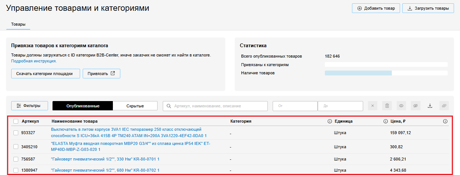Click the download icon in table toolbar
This screenshot has height=175, width=460.
coord(430,106)
